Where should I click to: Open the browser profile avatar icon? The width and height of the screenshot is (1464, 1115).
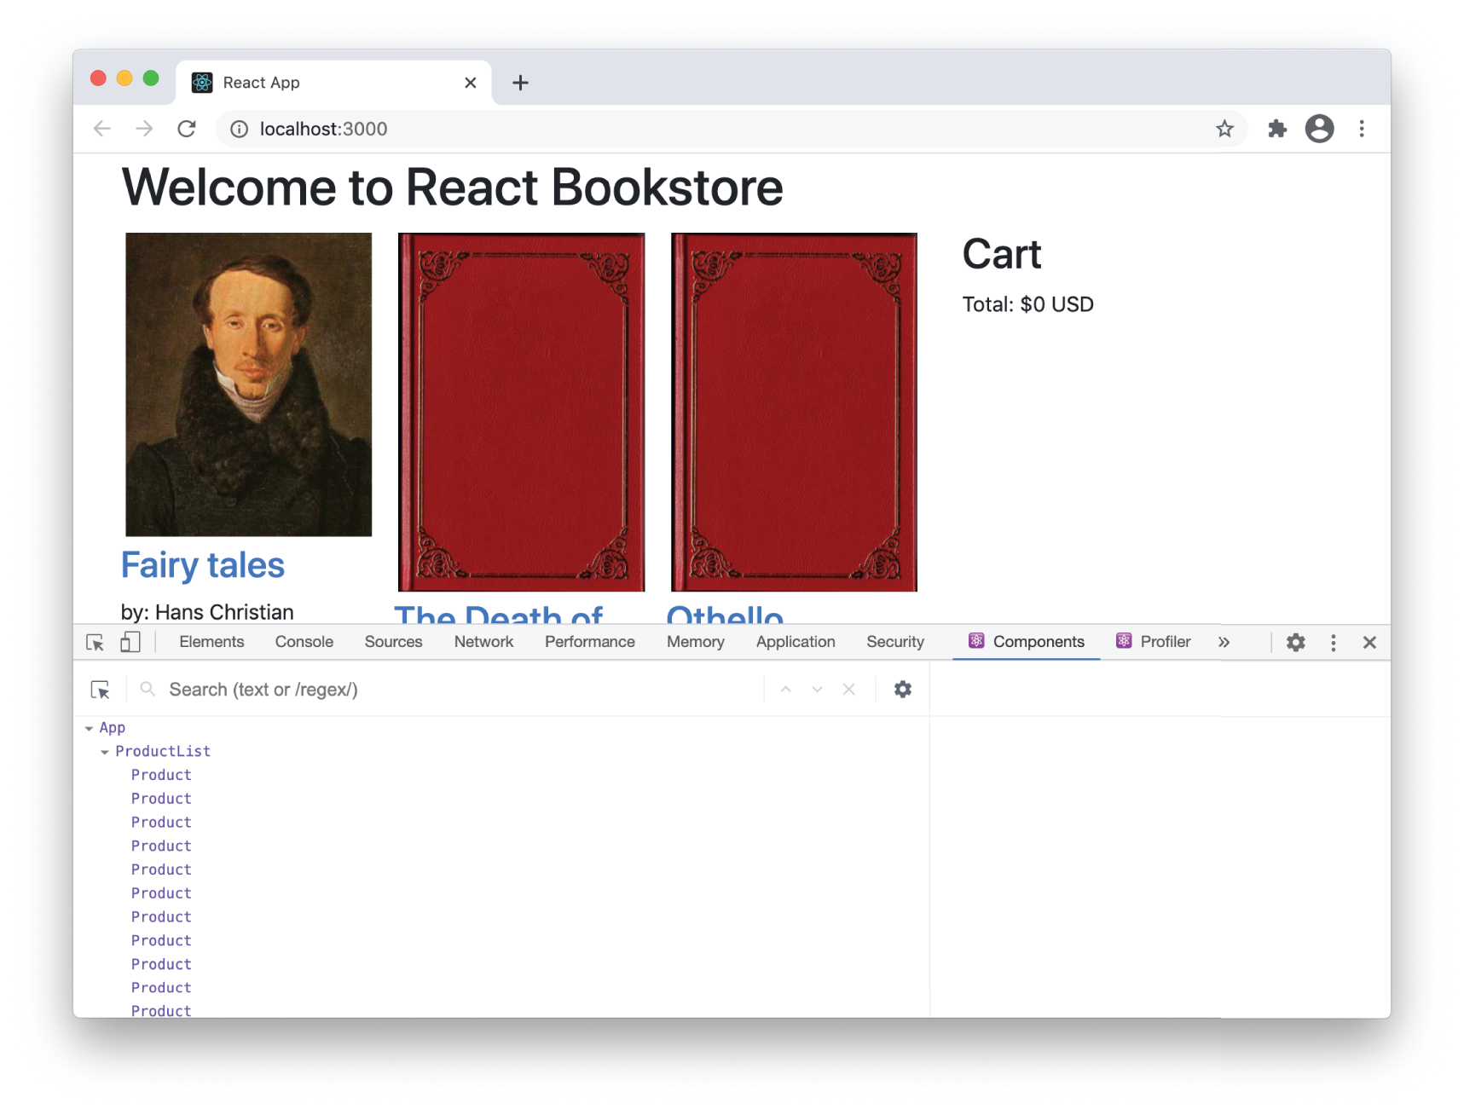point(1319,129)
